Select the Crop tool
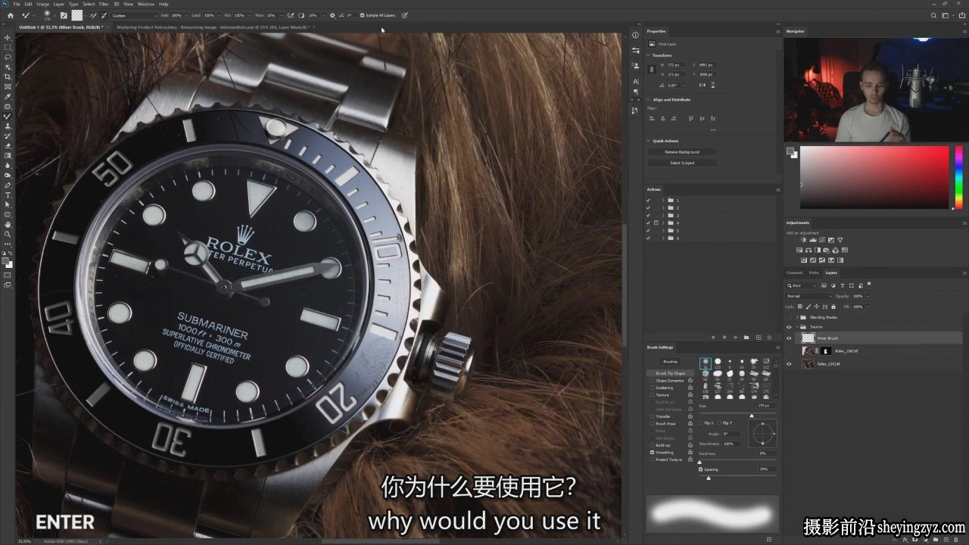Image resolution: width=969 pixels, height=545 pixels. pos(8,76)
